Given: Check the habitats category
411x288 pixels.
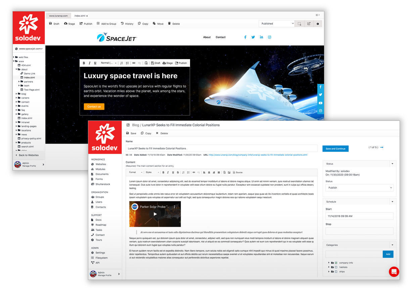Looking at the screenshot, I should [336, 267].
